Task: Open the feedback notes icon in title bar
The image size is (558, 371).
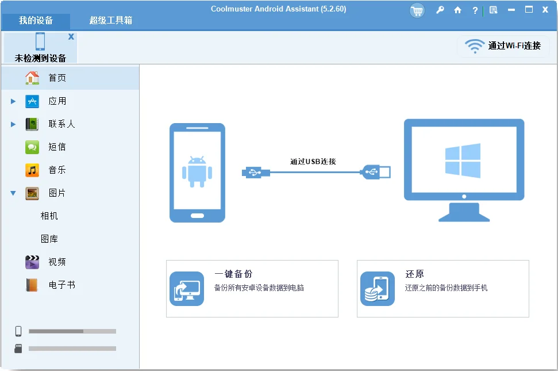Action: tap(493, 10)
